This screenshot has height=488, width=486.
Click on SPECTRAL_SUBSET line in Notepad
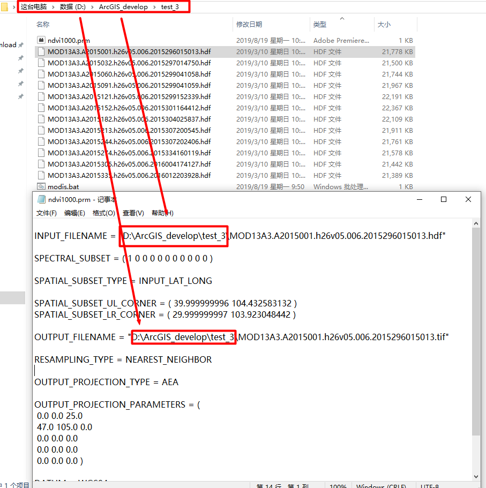[124, 258]
